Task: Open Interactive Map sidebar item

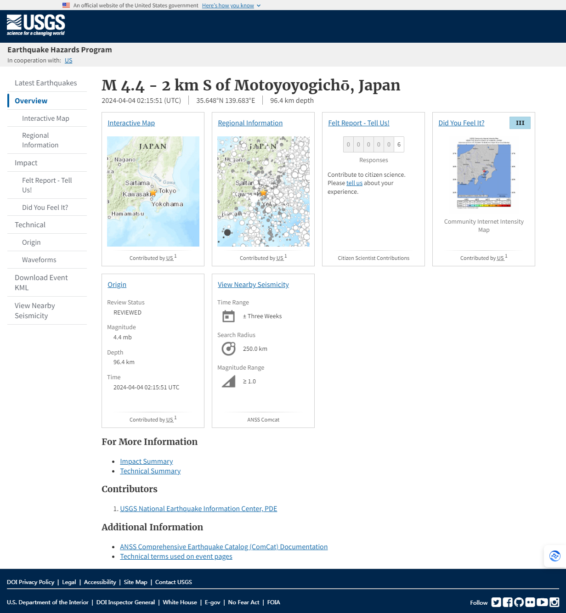Action: pyautogui.click(x=45, y=118)
